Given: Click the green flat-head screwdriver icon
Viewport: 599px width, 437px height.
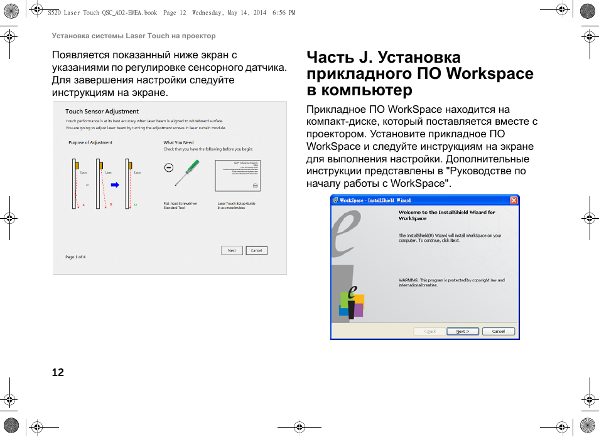Looking at the screenshot, I should pyautogui.click(x=187, y=173).
